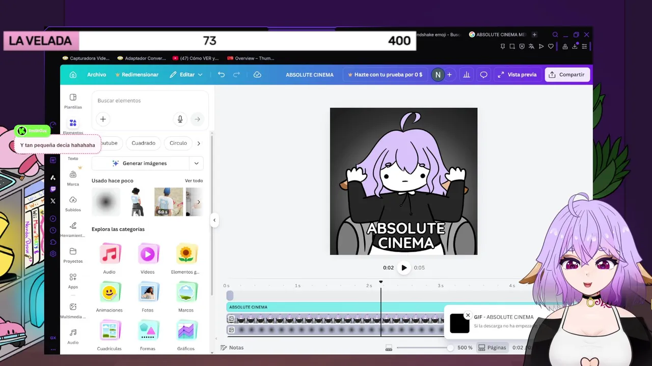
Task: Toggle the Páginas view button
Action: [x=492, y=348]
